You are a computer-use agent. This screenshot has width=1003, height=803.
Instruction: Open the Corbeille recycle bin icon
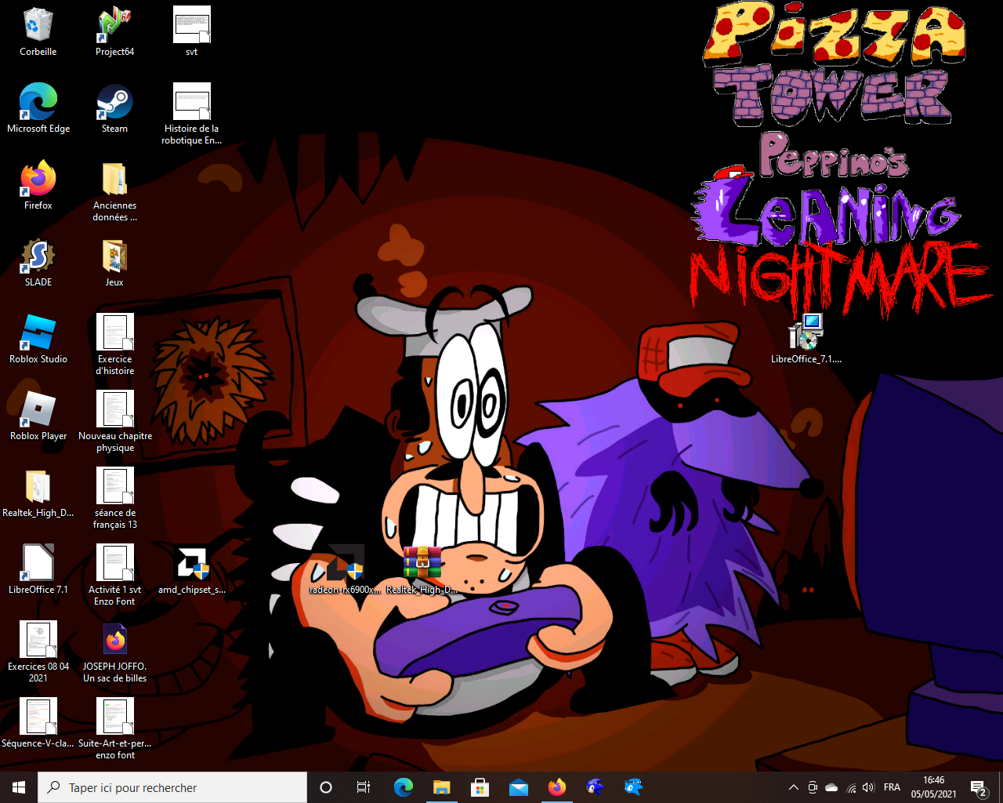click(x=38, y=31)
